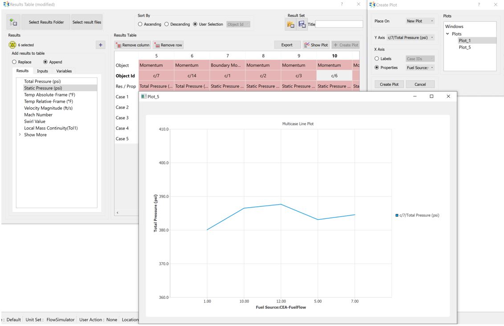
Task: Switch to the Variables tab
Action: click(x=64, y=71)
